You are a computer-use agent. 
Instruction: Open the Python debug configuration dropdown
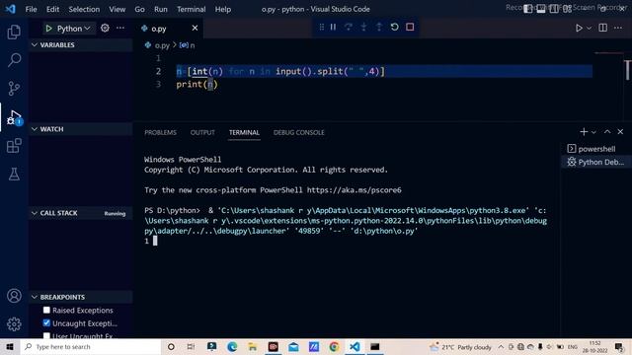[74, 29]
